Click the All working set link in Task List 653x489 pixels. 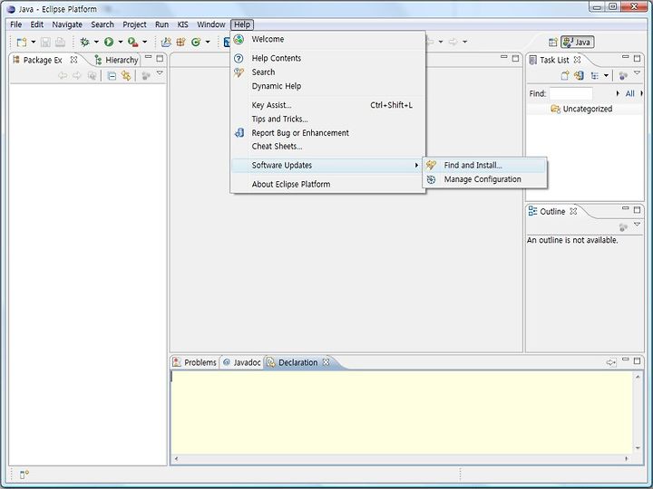click(x=629, y=94)
